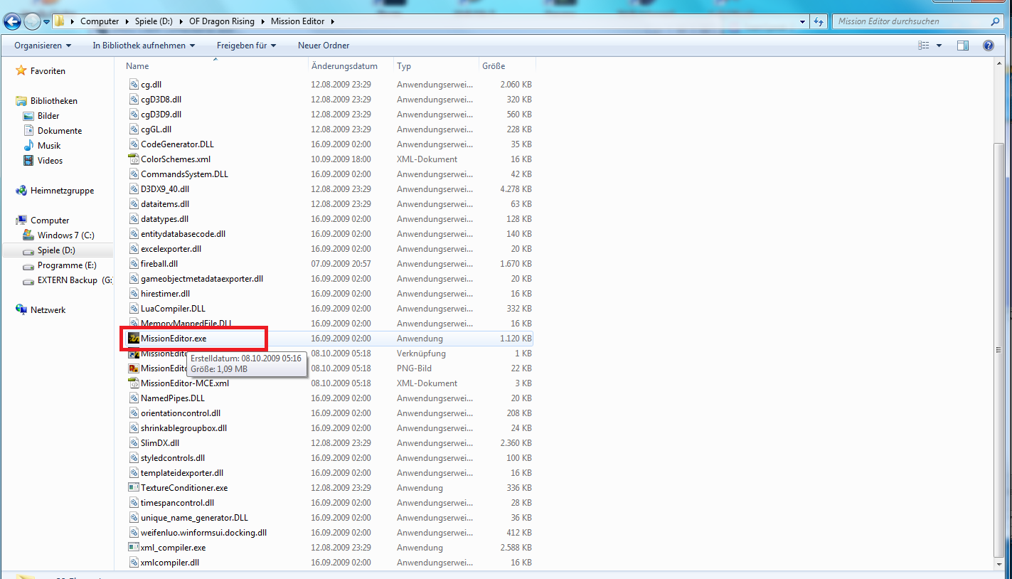
Task: Select the CodeGenerator.DLL file
Action: click(177, 144)
